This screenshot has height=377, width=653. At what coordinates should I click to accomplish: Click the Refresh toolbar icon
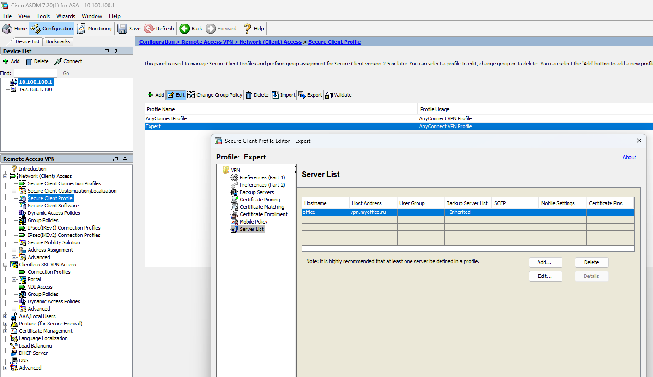149,29
